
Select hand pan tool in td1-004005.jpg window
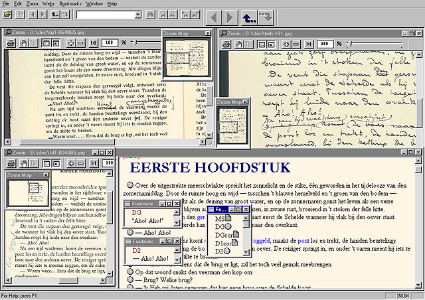[24, 163]
